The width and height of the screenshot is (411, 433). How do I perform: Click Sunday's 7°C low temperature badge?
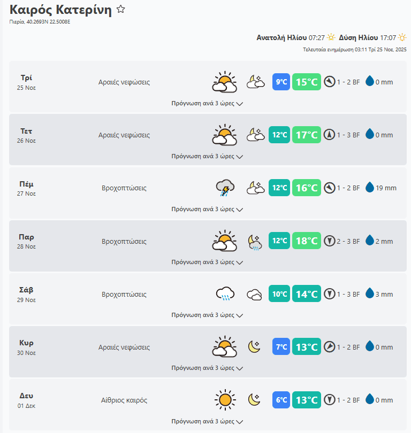coord(281,347)
